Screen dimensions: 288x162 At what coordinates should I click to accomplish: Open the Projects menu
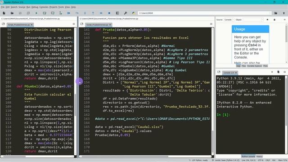(x=53, y=7)
